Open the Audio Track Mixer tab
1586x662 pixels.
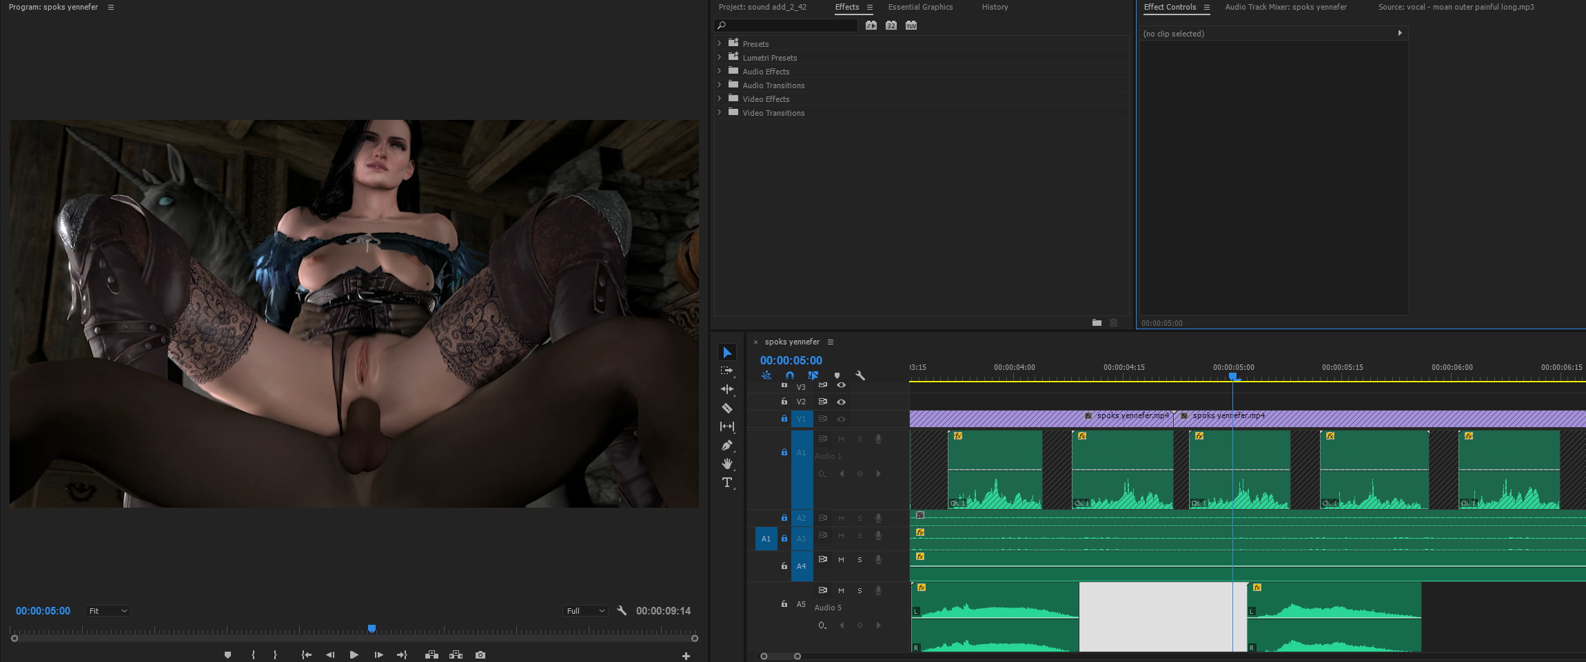[x=1285, y=7]
